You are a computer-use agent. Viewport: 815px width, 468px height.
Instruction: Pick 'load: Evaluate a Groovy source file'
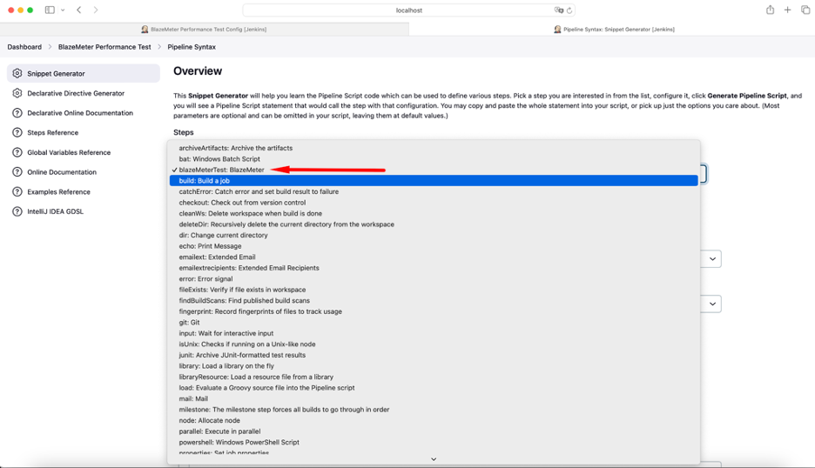pos(434,388)
